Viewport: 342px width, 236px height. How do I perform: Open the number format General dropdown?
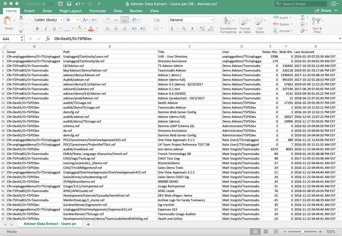point(213,20)
